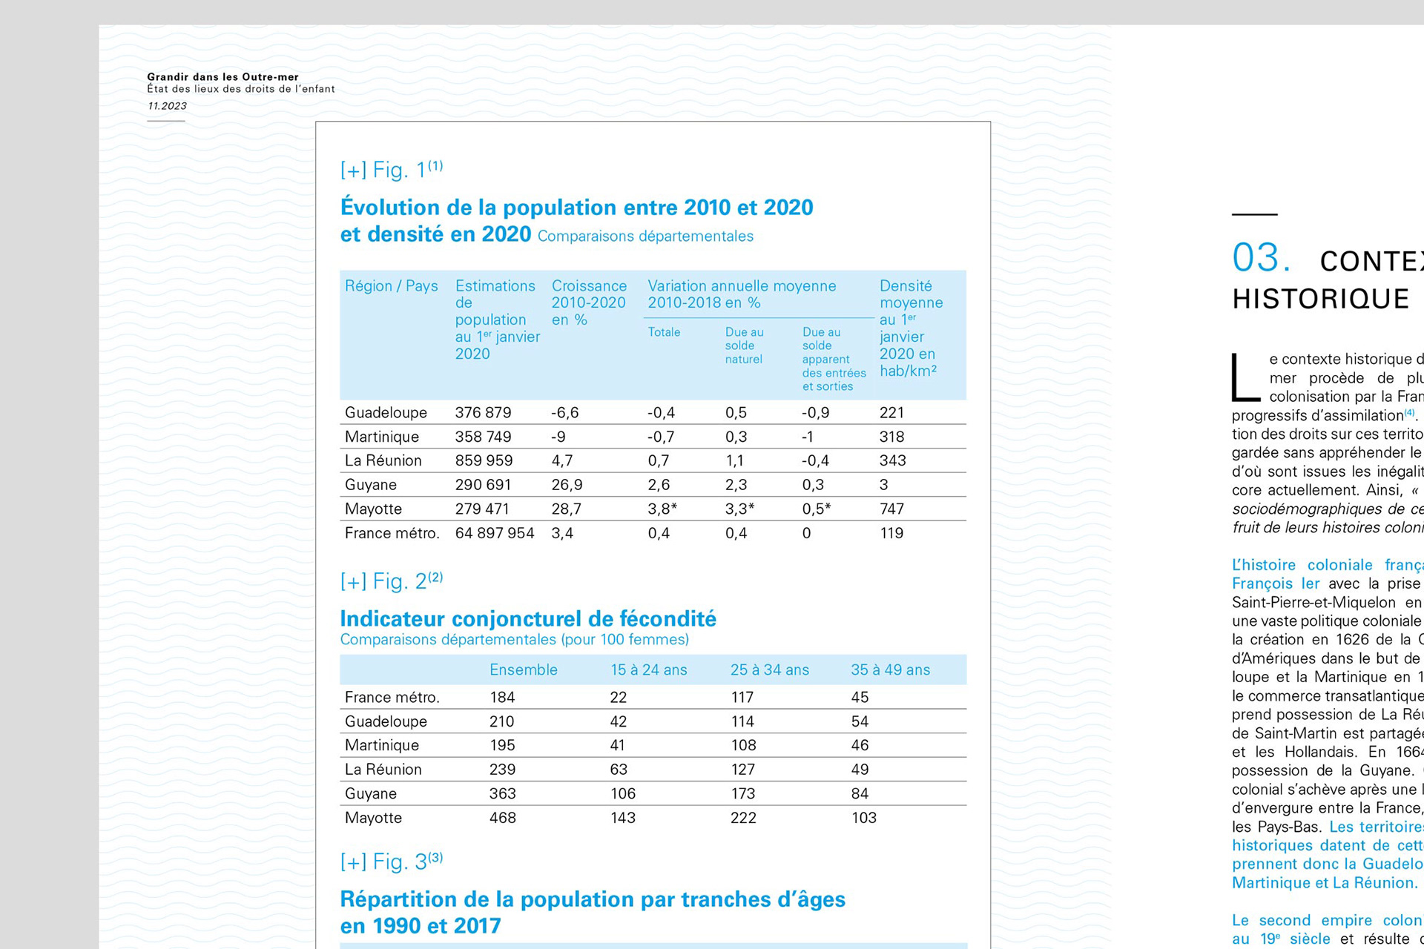The image size is (1424, 949).
Task: Click the Indicateur conjoncturel de fécondité title
Action: click(x=528, y=618)
